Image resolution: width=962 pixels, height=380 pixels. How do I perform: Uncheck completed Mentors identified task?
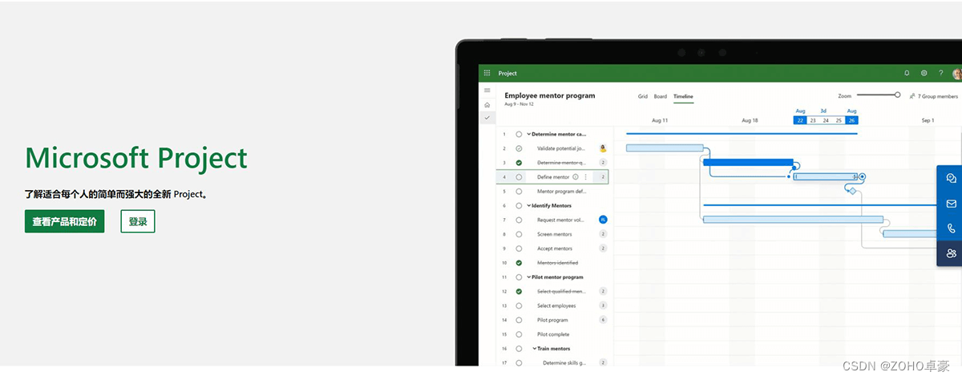(x=519, y=263)
